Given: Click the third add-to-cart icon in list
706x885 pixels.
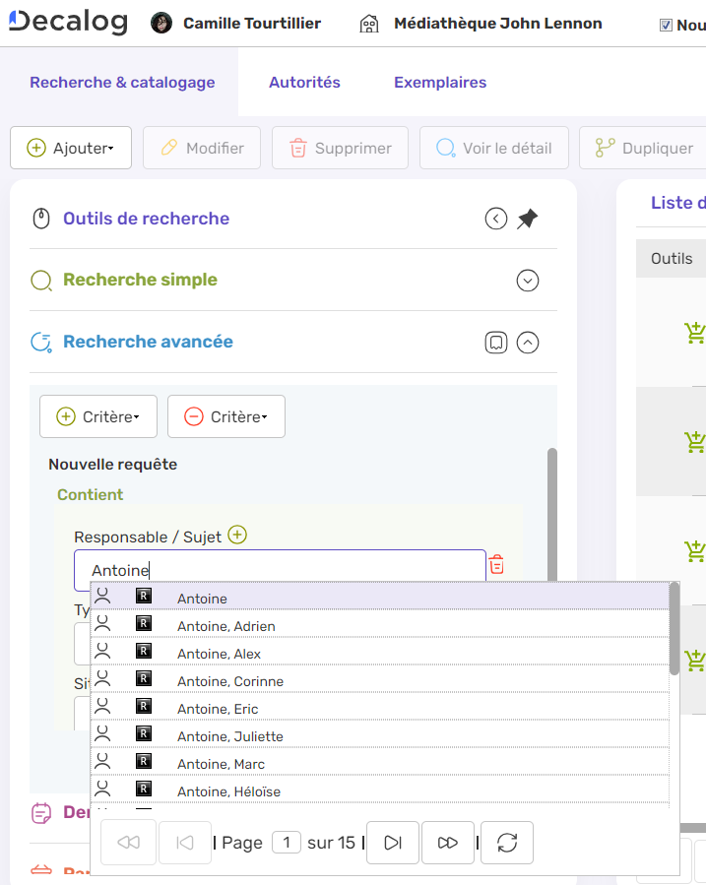Looking at the screenshot, I should coord(695,551).
